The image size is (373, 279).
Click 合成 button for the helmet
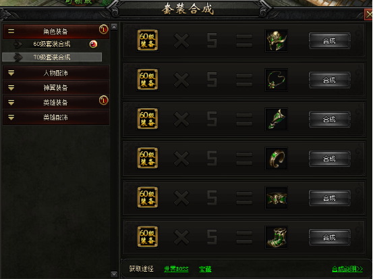tap(329, 41)
